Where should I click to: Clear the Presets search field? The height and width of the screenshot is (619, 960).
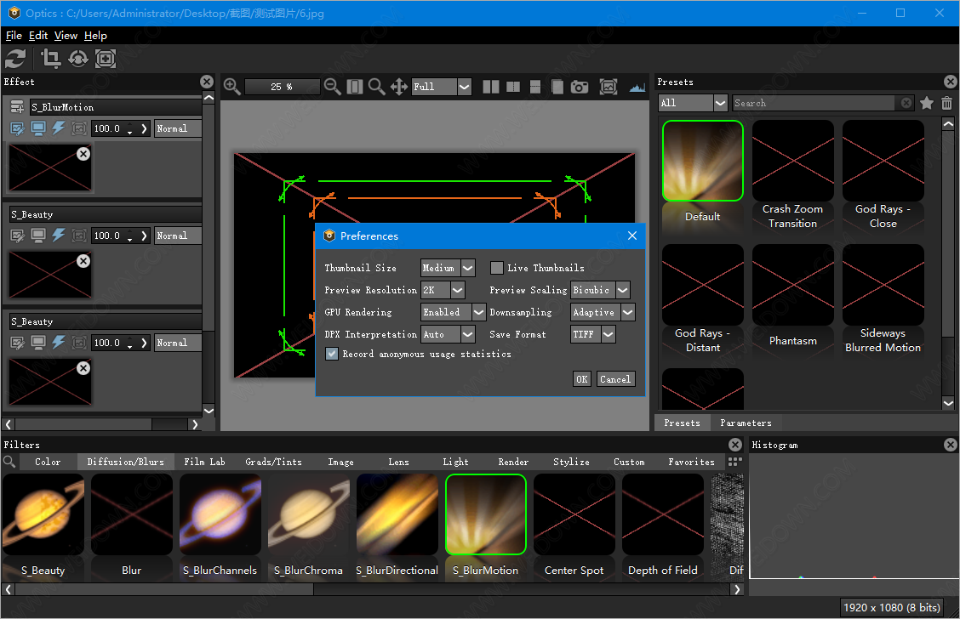[x=906, y=103]
